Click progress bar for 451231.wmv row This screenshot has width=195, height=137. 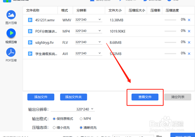click(x=170, y=20)
